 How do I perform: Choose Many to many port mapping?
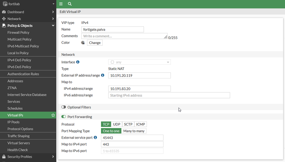point(134,131)
